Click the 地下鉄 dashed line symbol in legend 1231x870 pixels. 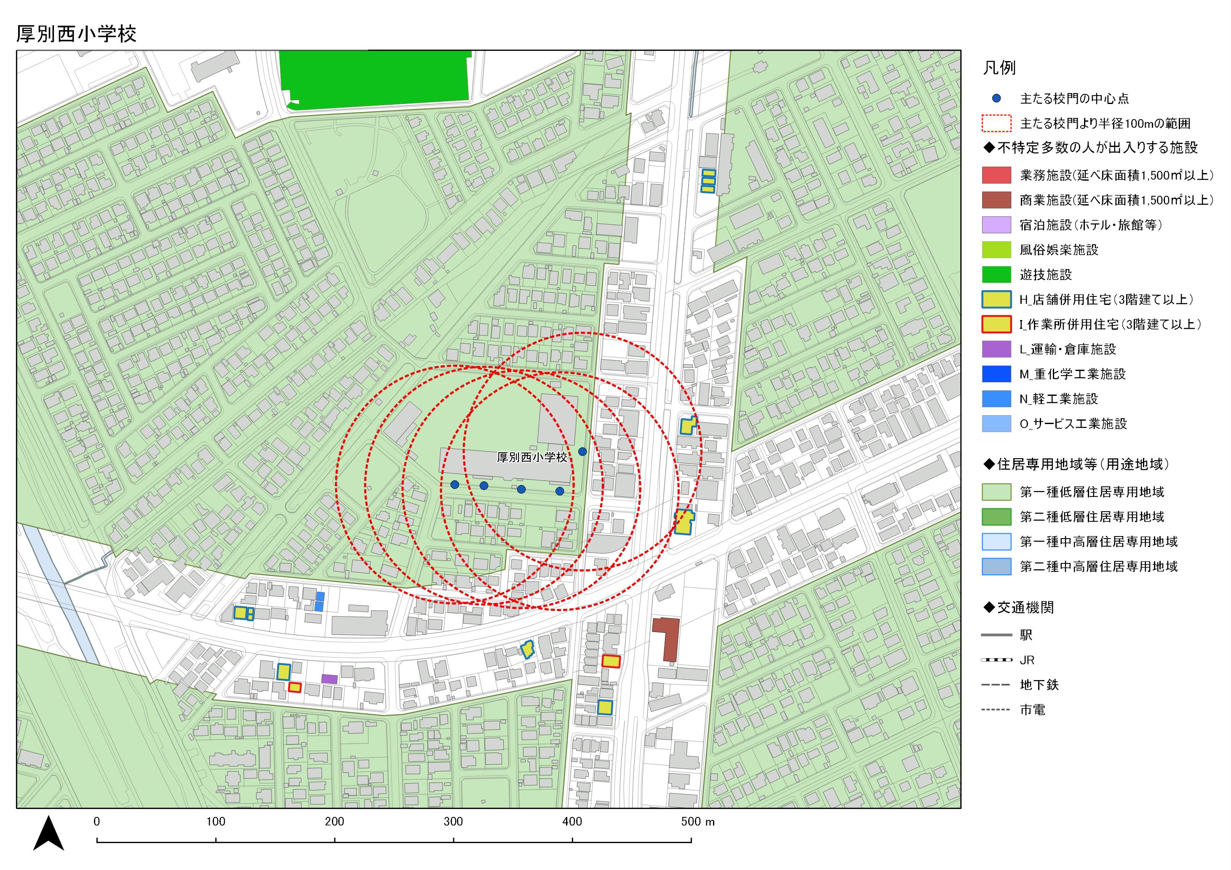996,685
